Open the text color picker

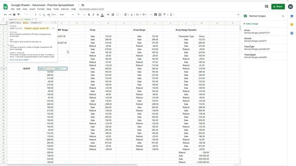(x=102, y=15)
